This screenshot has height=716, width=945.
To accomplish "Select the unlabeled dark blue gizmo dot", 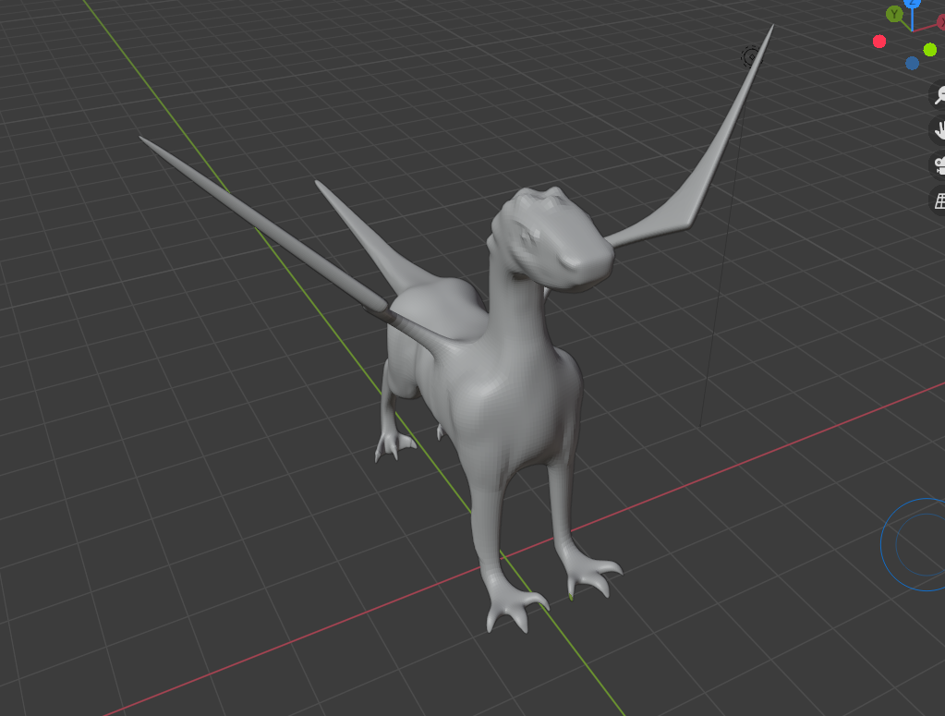I will [913, 63].
